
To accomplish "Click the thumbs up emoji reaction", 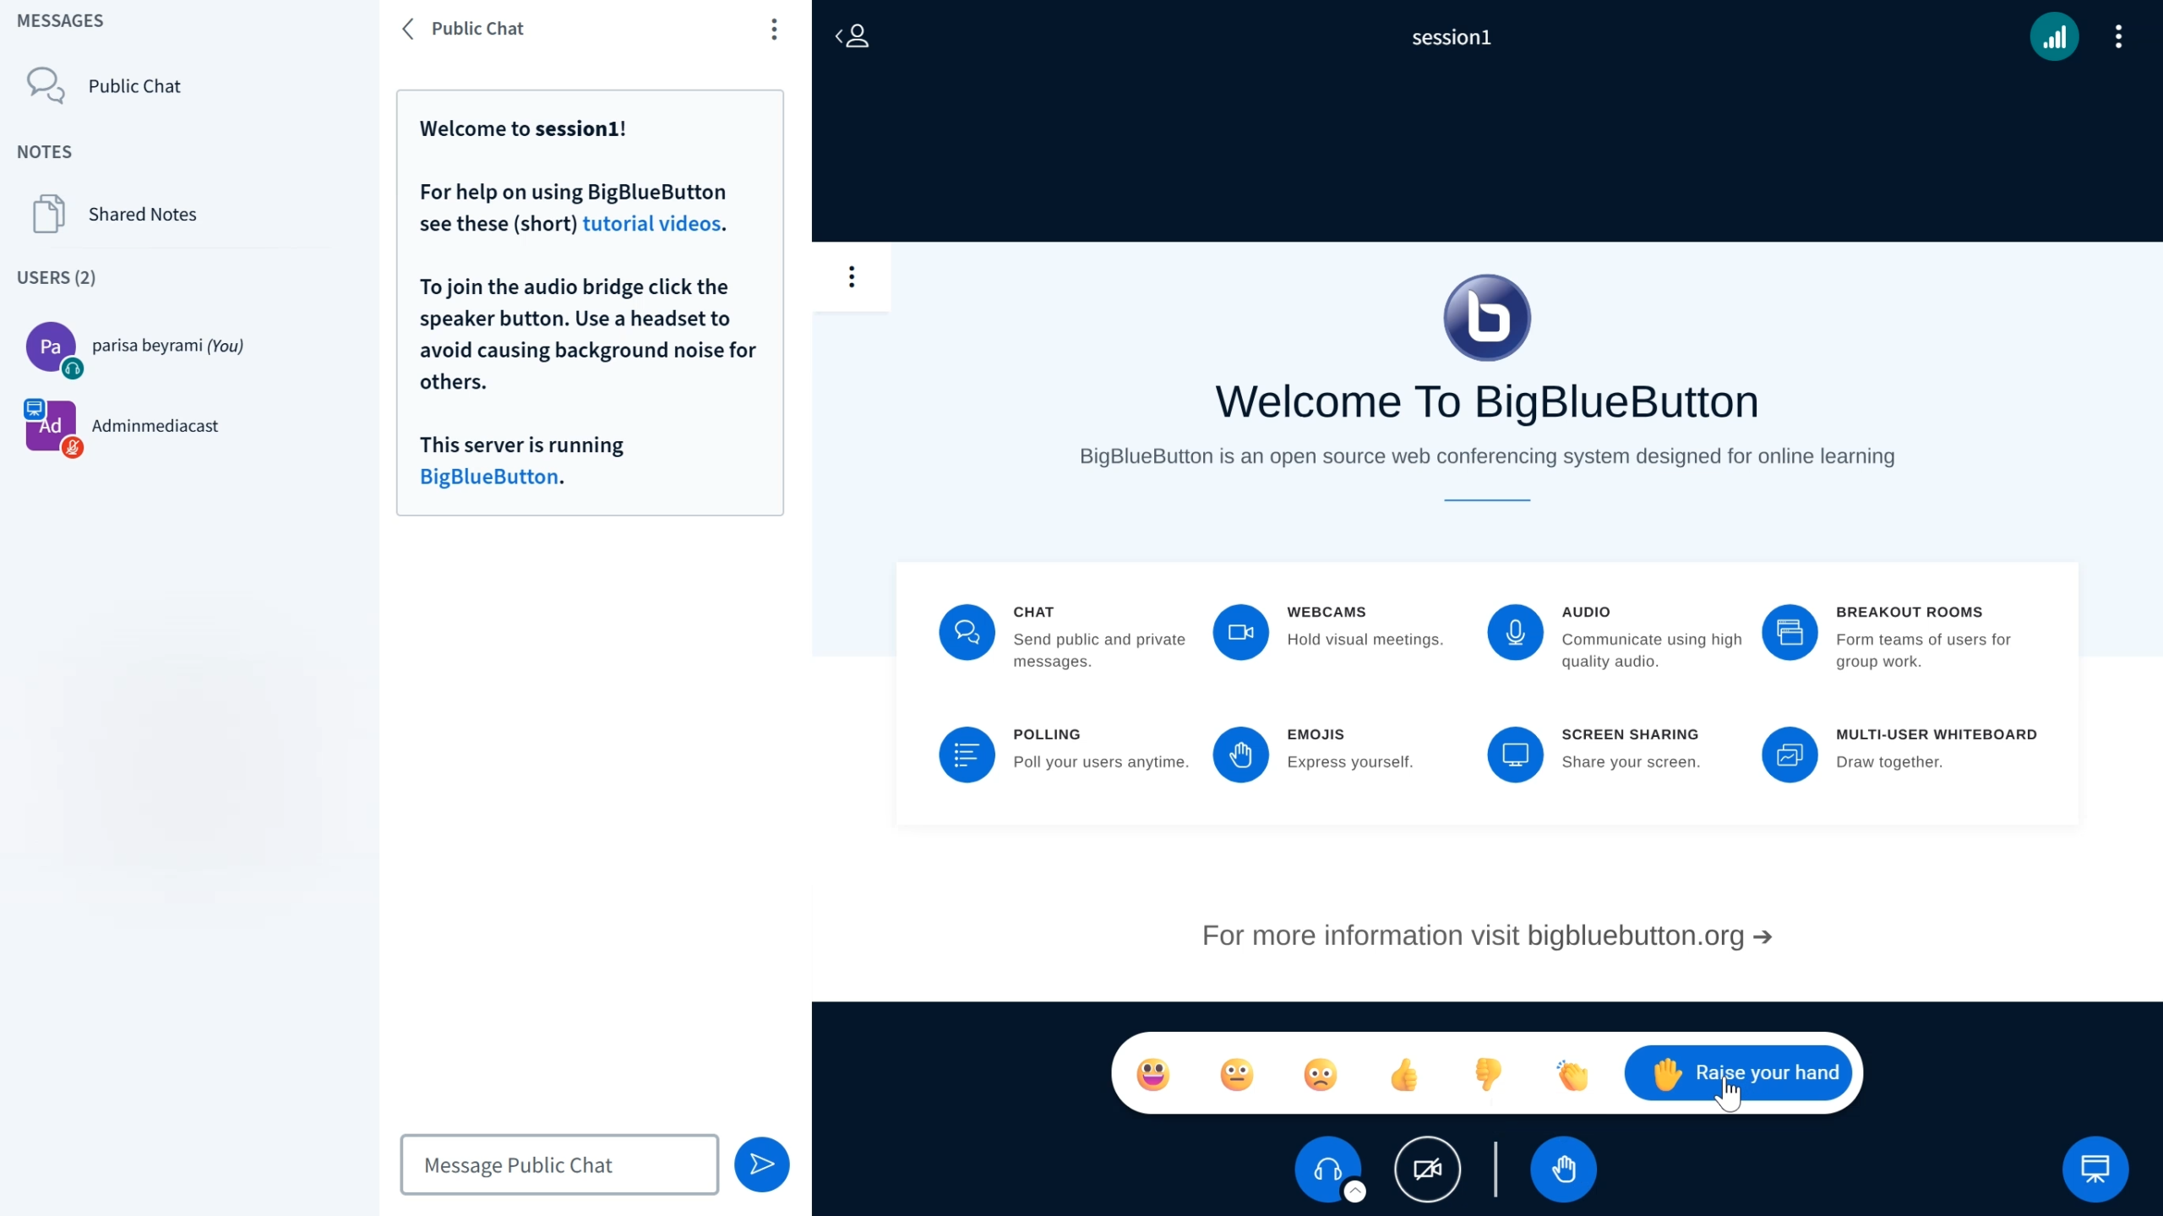I will tap(1403, 1074).
